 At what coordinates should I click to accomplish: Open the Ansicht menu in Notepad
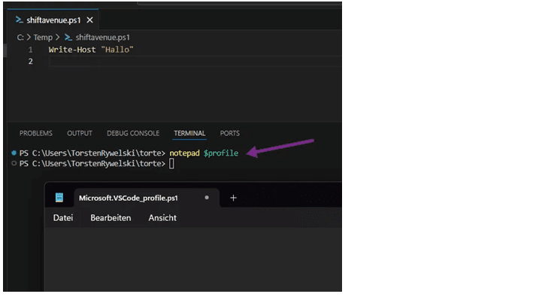click(x=162, y=218)
